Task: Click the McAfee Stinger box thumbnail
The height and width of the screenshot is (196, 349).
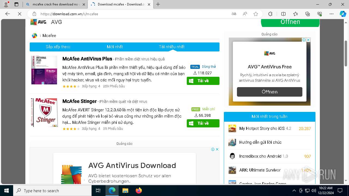Action: pyautogui.click(x=44, y=112)
